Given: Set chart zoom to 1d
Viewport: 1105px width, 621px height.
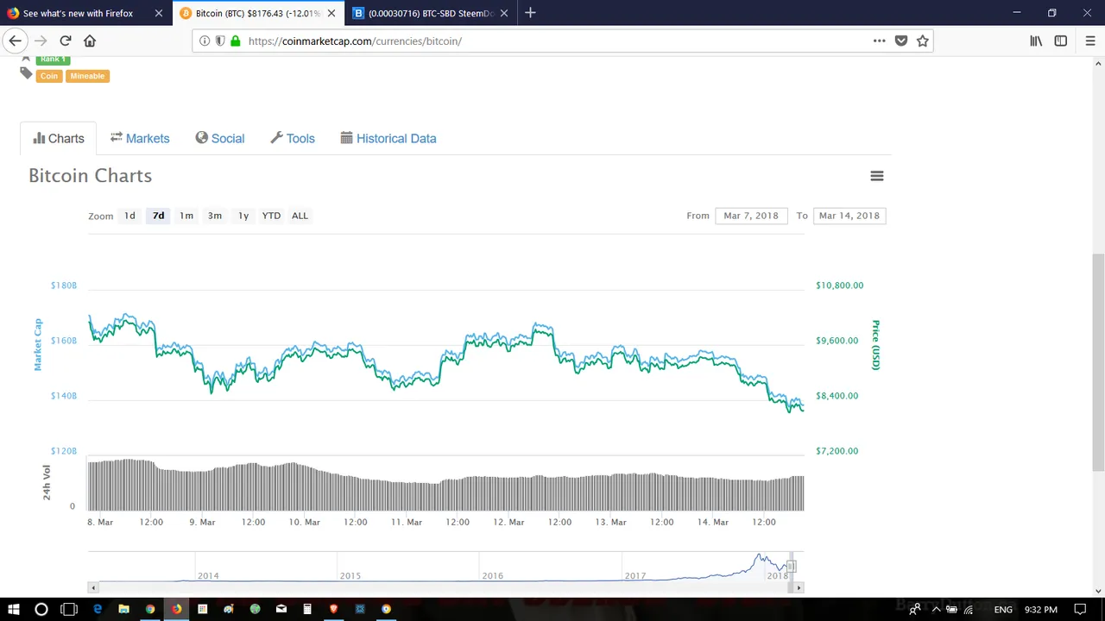Looking at the screenshot, I should (129, 216).
